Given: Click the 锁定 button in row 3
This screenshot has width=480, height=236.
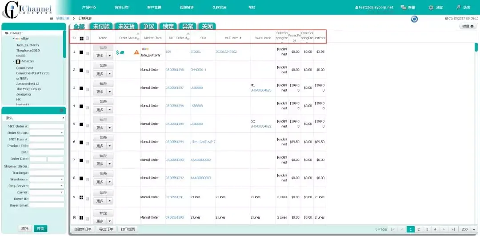Looking at the screenshot, I should tap(103, 84).
